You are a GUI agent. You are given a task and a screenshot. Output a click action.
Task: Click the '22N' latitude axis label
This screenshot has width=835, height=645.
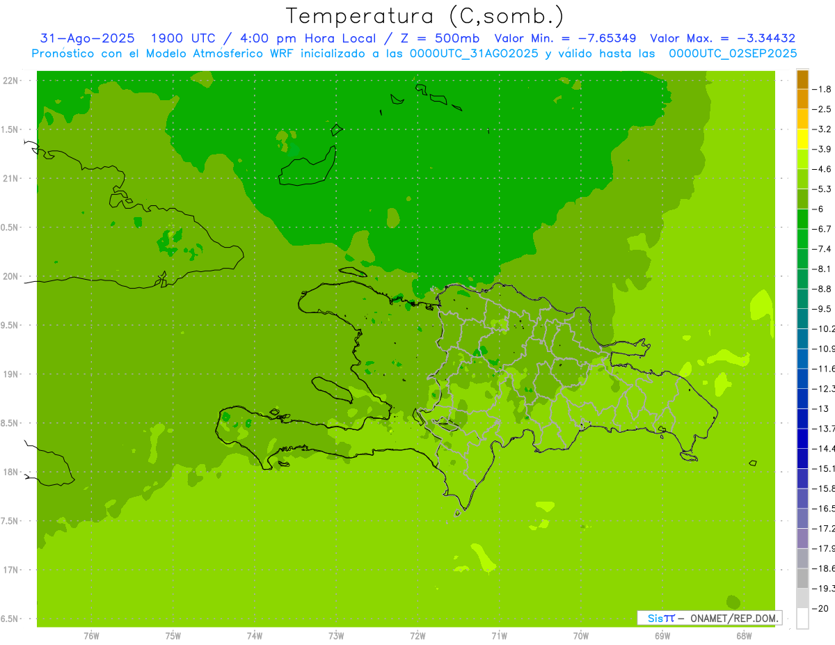point(10,81)
